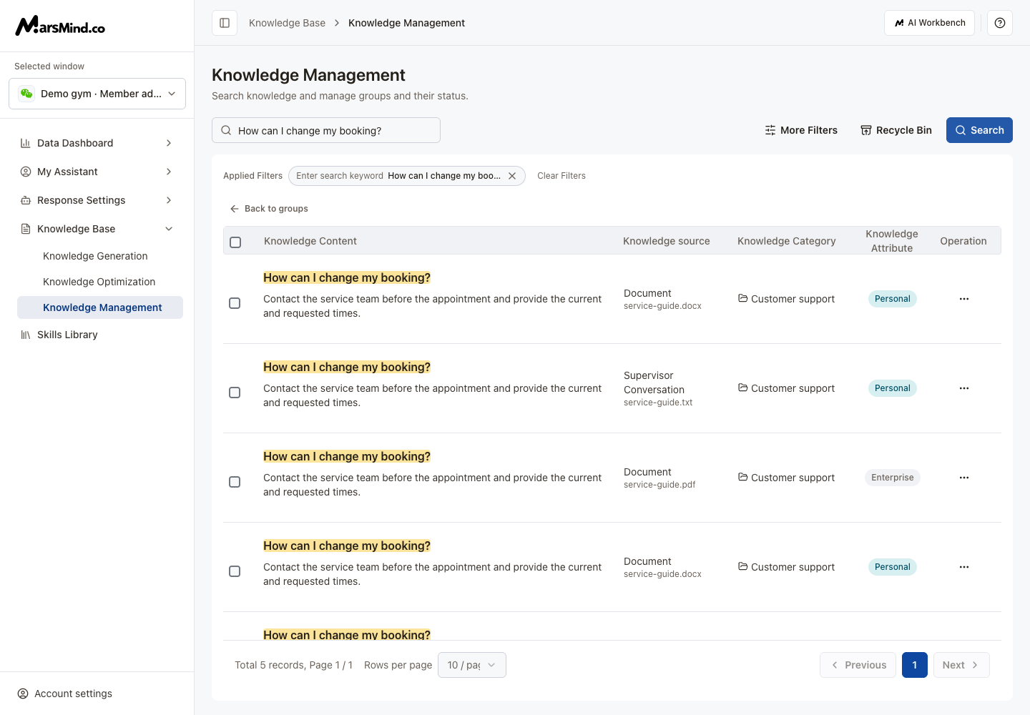1030x715 pixels.
Task: Click the MarsMind.co logo
Action: click(x=60, y=26)
